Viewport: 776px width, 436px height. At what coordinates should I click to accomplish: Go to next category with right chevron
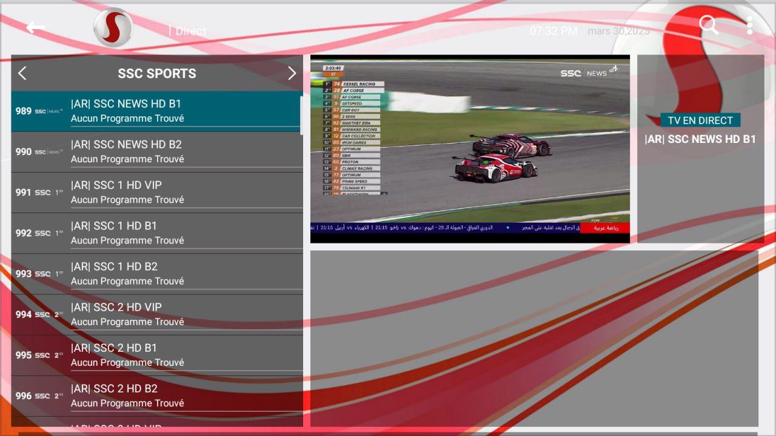click(x=292, y=73)
